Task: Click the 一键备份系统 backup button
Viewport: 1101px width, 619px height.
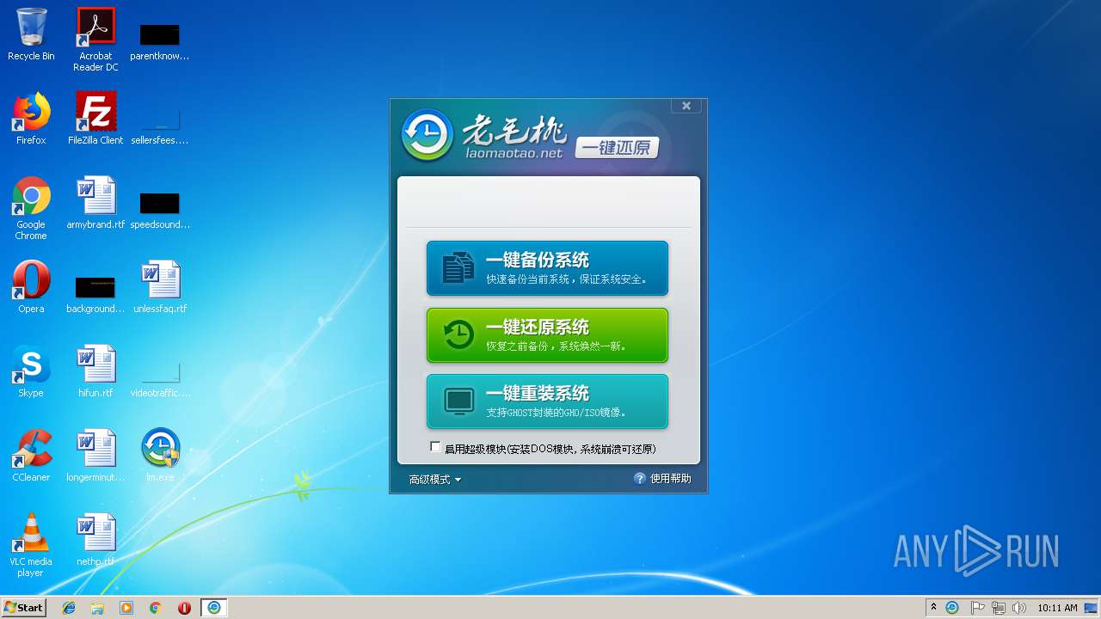Action: click(547, 268)
